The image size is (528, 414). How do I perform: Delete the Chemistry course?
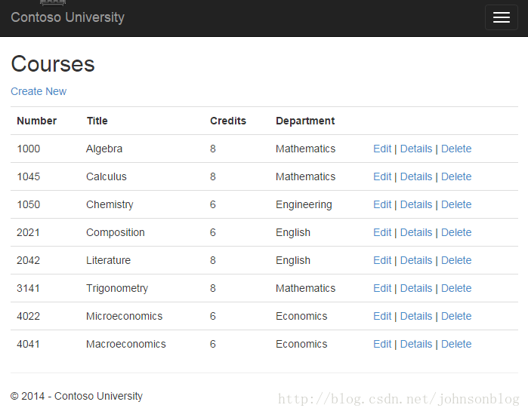(x=456, y=204)
